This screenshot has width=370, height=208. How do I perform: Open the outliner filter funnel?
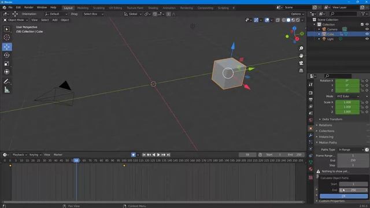click(364, 14)
